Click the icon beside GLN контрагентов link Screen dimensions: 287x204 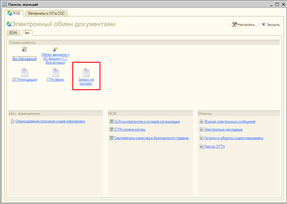tap(111, 122)
